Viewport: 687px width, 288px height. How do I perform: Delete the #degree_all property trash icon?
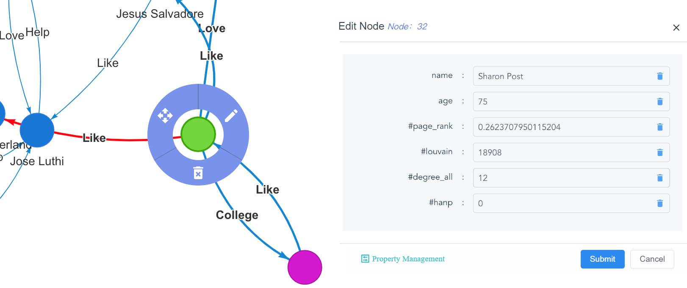(x=659, y=178)
